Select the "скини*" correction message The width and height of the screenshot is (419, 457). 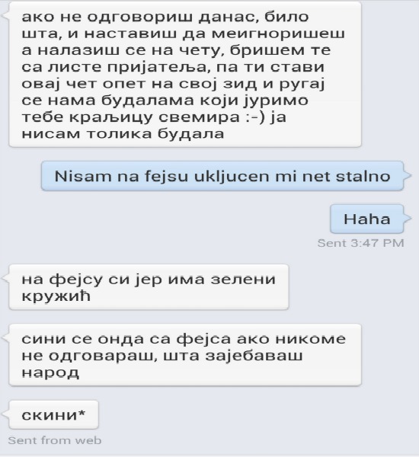(x=53, y=414)
